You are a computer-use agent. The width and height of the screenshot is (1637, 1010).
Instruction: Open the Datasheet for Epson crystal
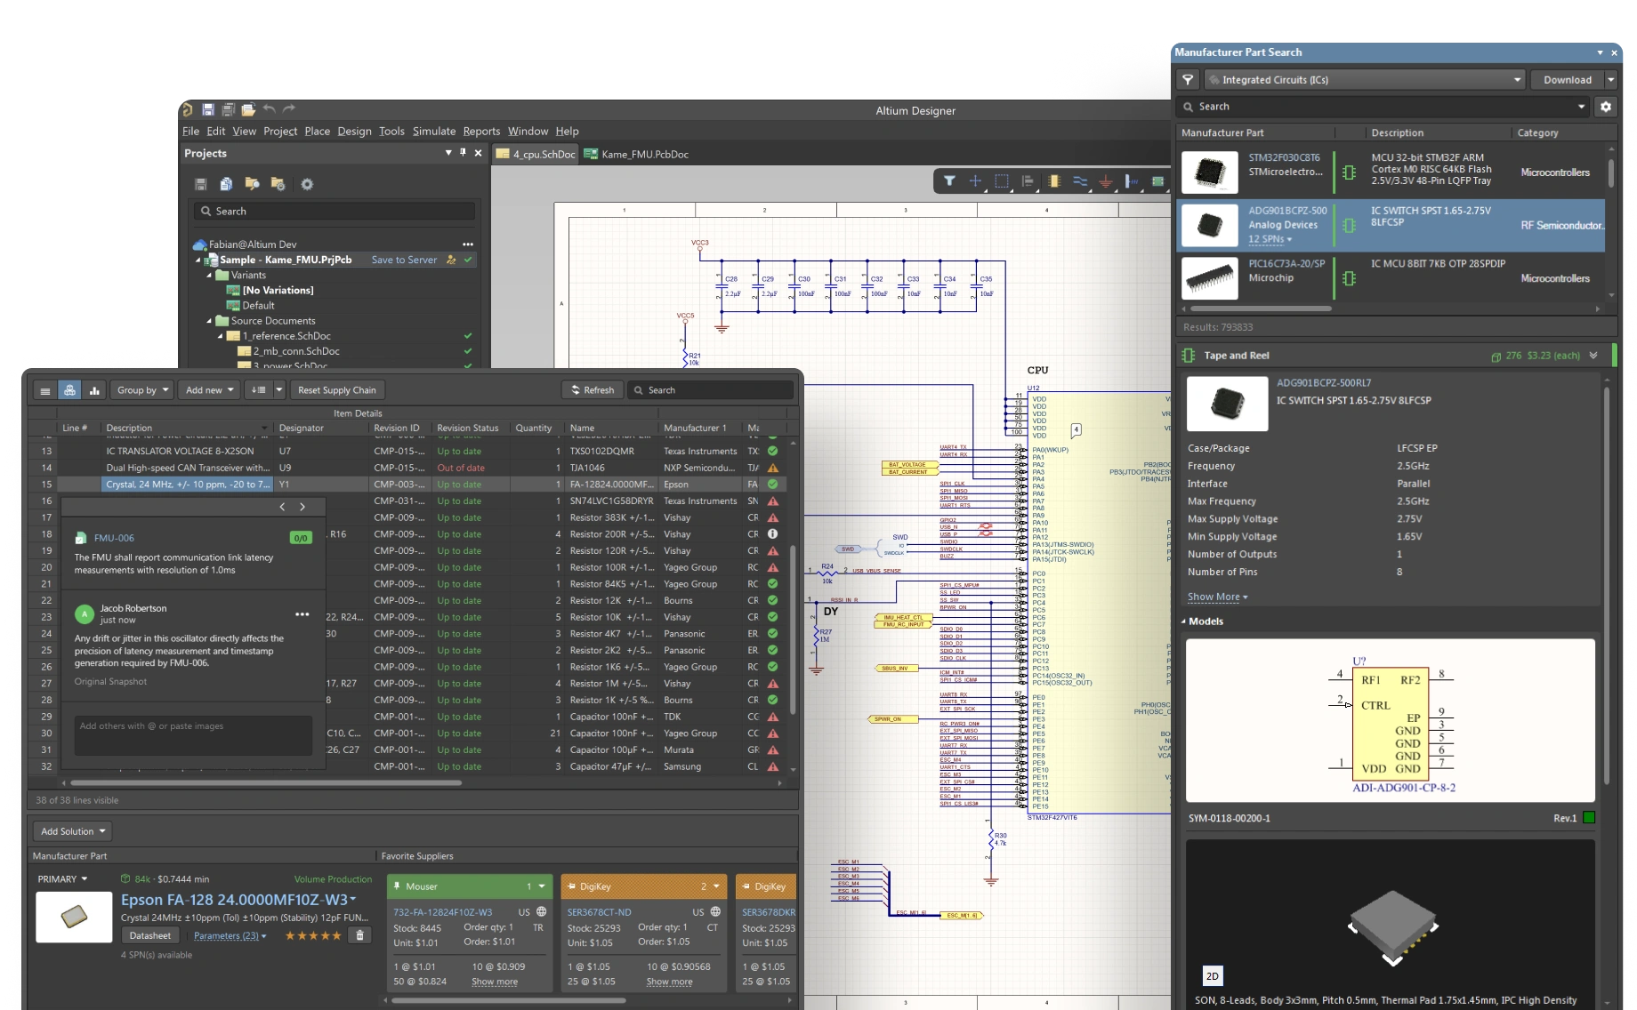point(149,935)
